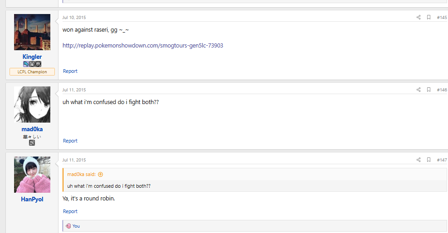The image size is (448, 233).
Task: Report mad0ka's post
Action: [70, 141]
